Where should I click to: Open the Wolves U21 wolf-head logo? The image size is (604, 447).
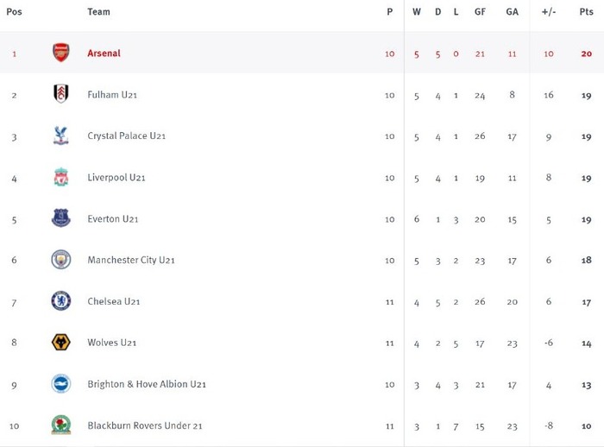(x=61, y=343)
